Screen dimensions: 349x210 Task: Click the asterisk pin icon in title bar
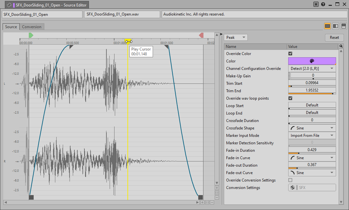(316, 4)
